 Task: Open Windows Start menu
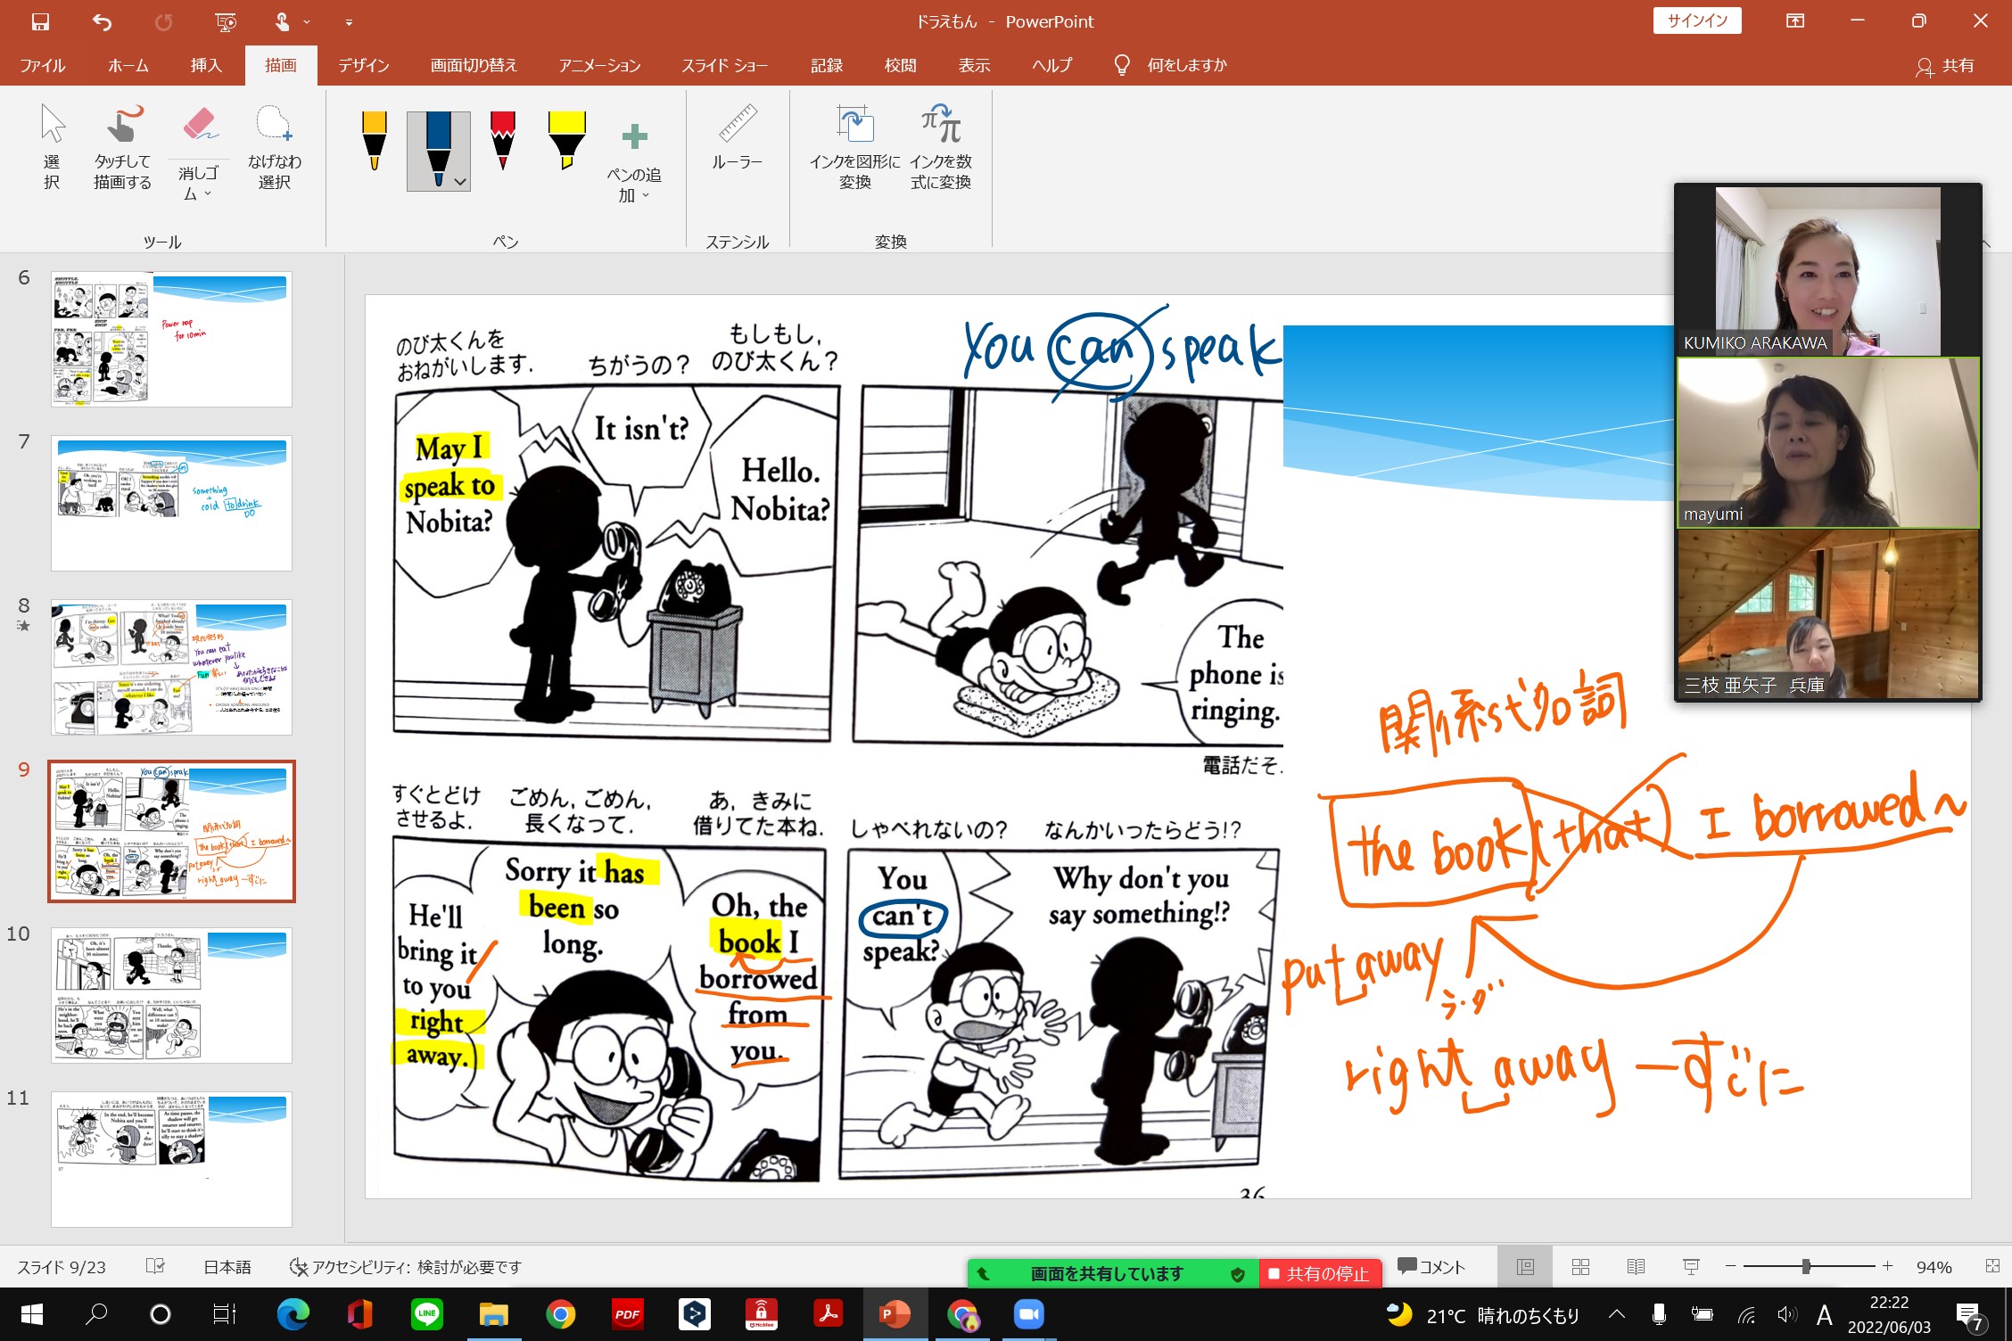tap(31, 1314)
